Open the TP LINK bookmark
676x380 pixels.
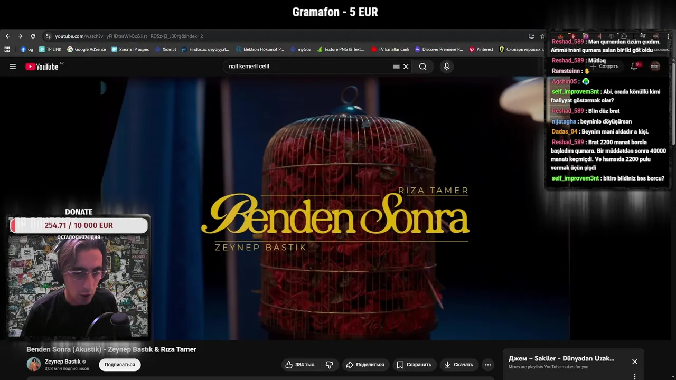pos(50,49)
